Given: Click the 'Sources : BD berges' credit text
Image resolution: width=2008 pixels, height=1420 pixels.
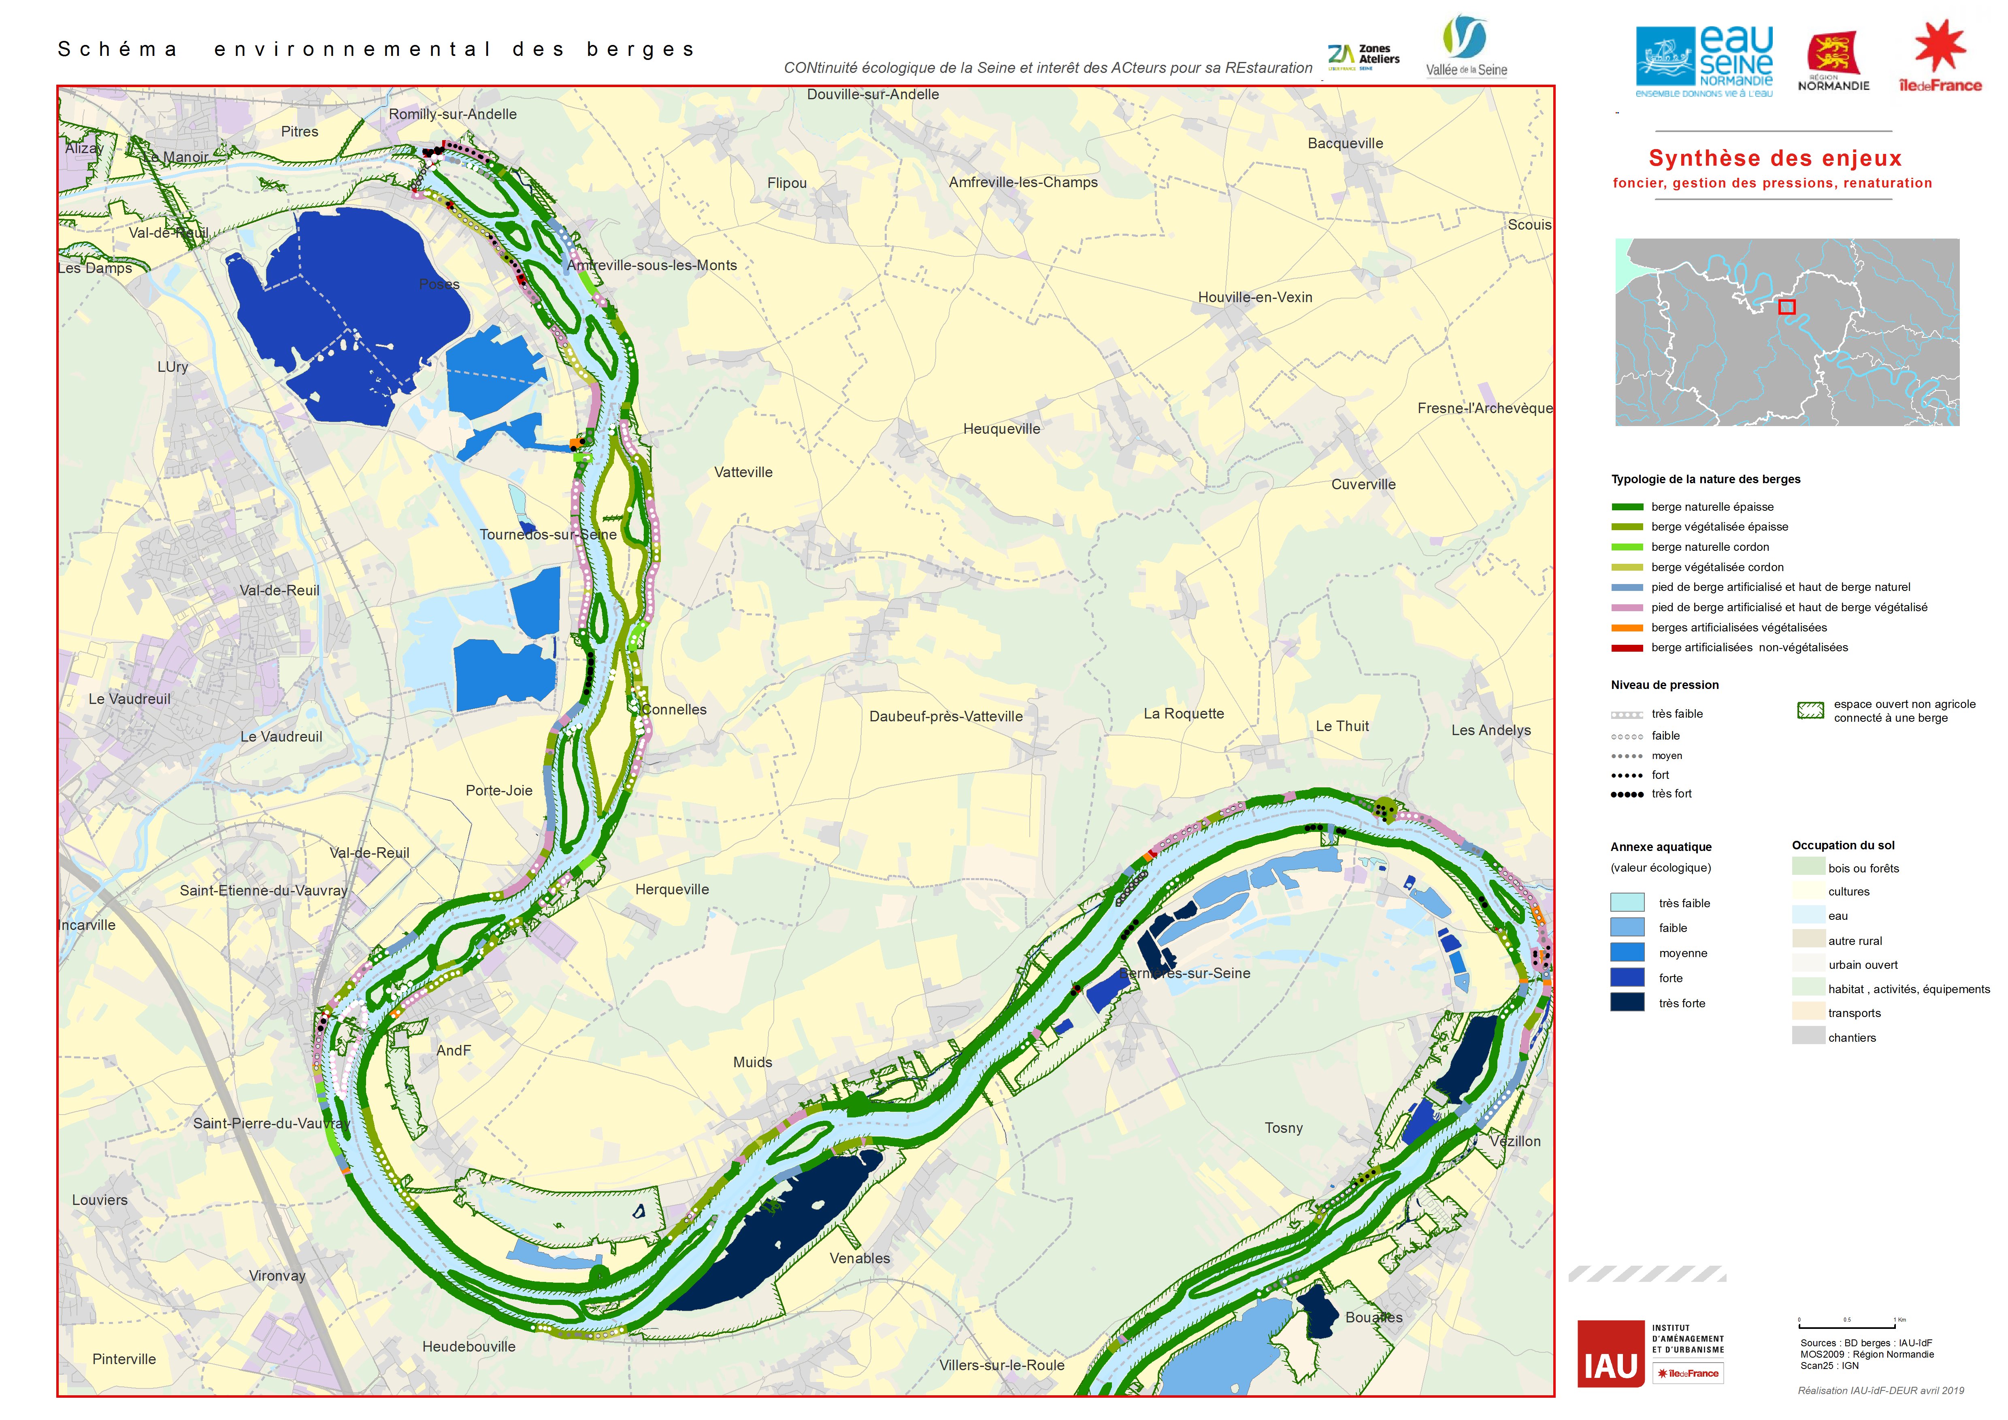Looking at the screenshot, I should tap(1865, 1343).
